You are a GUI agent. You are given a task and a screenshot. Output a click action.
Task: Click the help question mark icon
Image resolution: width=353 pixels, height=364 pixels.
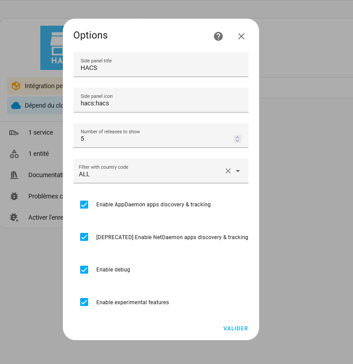(x=218, y=36)
